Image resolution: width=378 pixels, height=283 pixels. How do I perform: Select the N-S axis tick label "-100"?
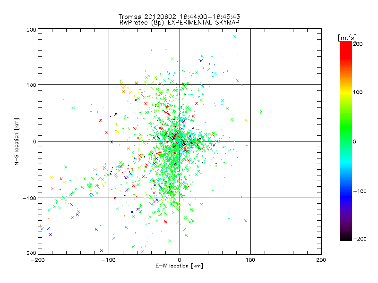29,198
